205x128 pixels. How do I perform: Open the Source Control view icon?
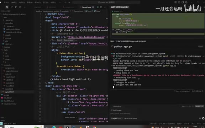(16, 7)
